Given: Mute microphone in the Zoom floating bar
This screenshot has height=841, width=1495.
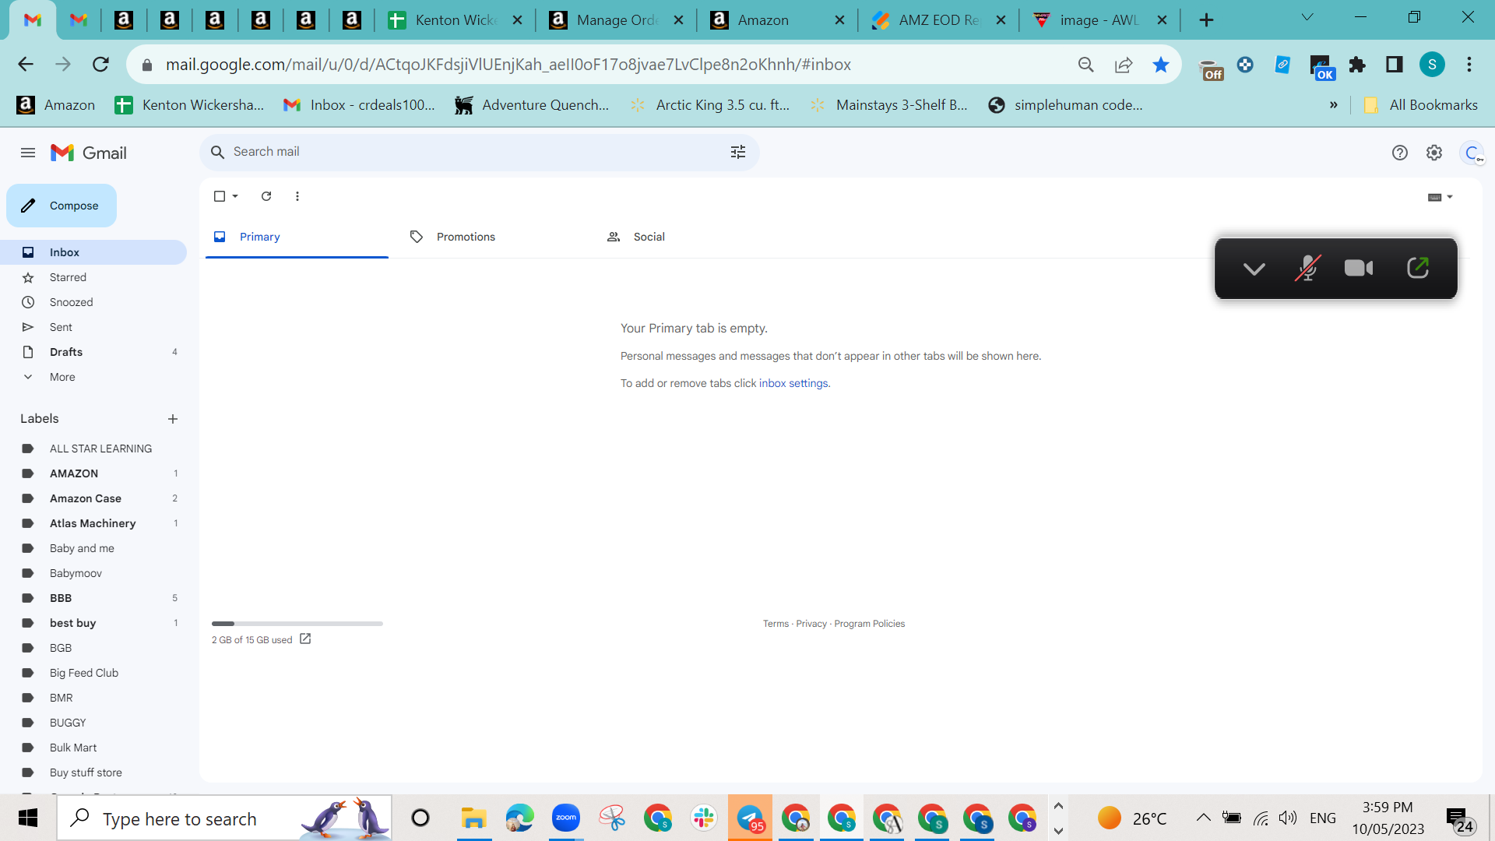Looking at the screenshot, I should point(1308,268).
